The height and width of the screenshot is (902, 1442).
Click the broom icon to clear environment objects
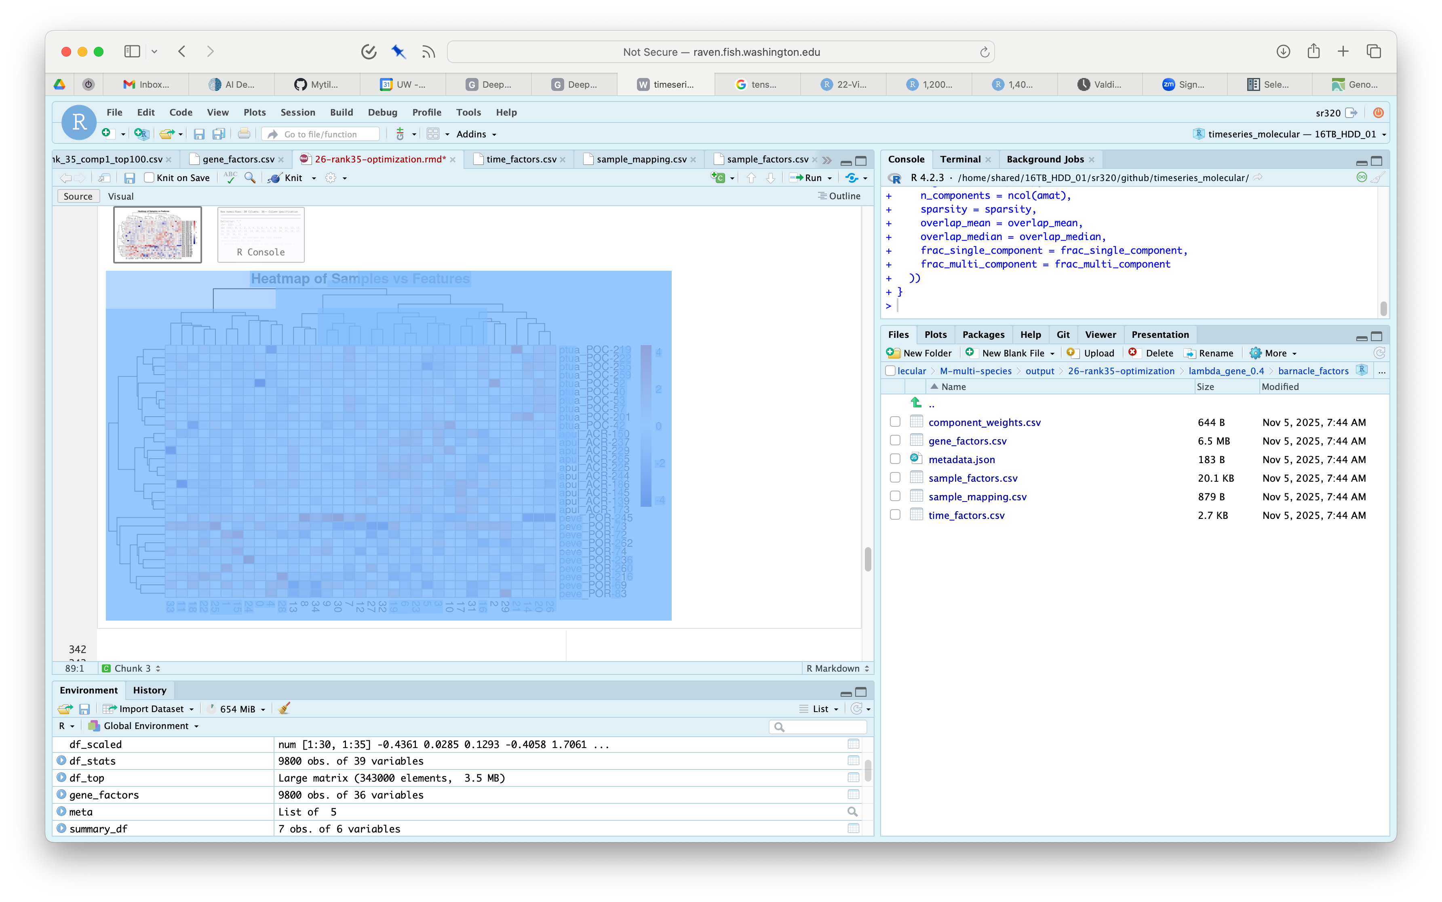285,708
